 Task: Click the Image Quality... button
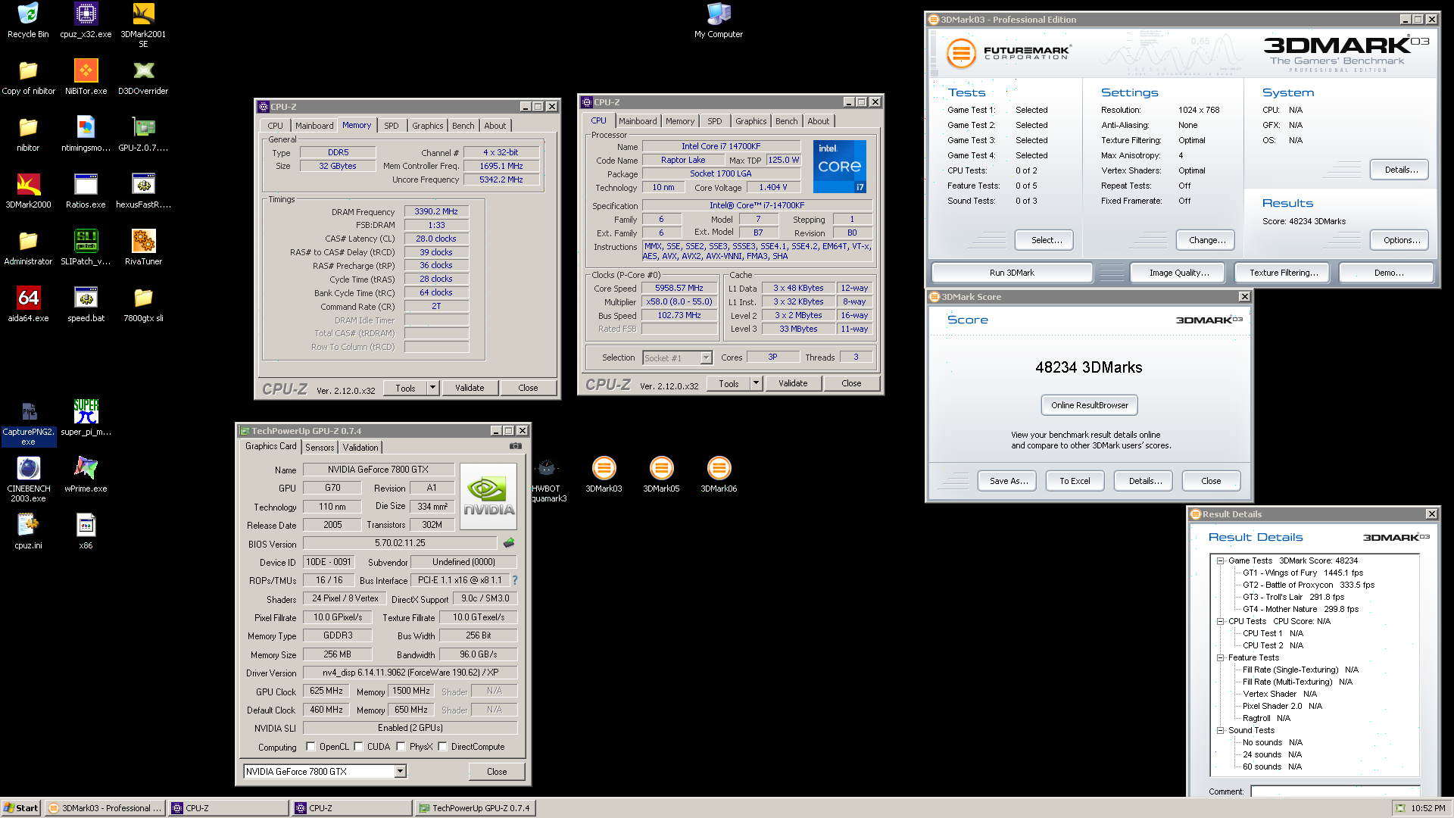(1178, 273)
